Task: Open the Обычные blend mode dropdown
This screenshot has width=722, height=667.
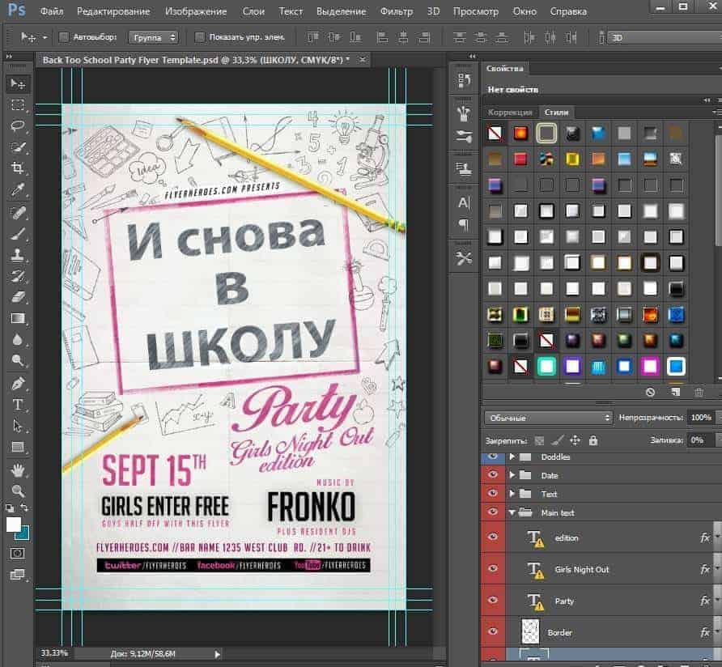Action: [548, 418]
